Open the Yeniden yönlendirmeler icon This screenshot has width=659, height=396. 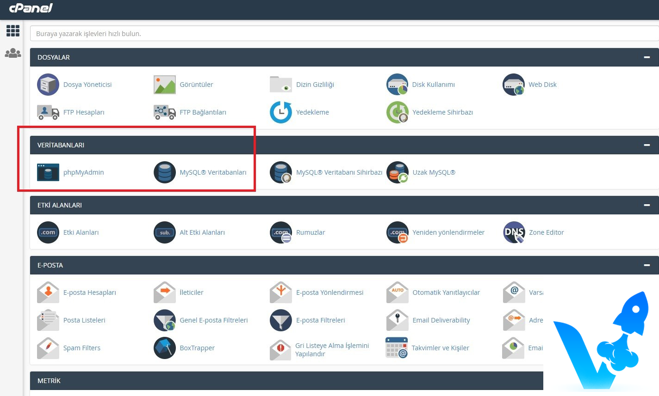coord(398,232)
